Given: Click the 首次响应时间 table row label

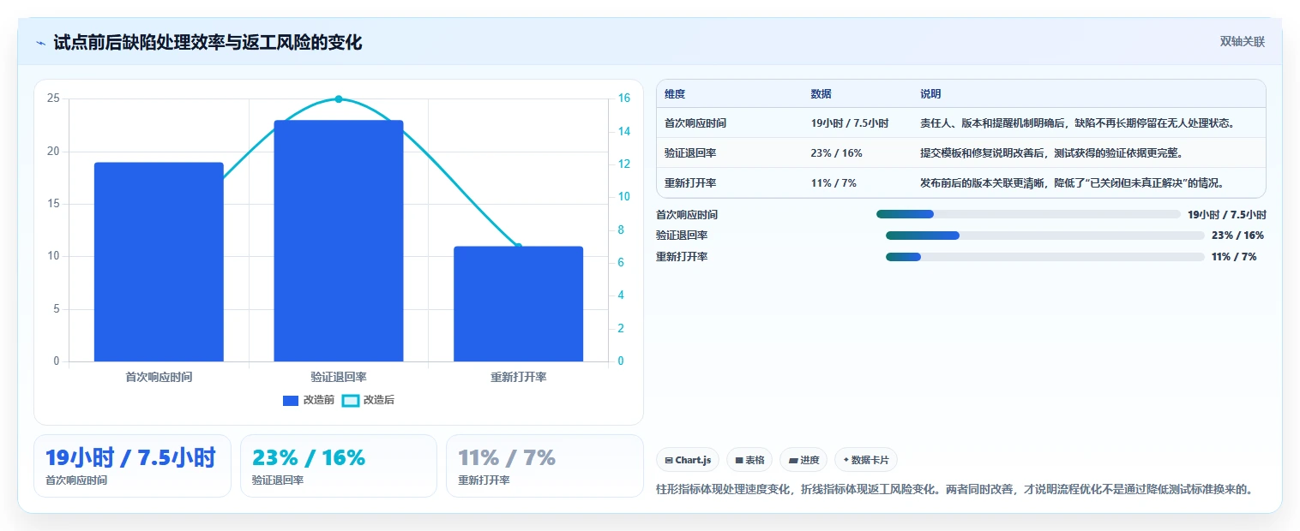Looking at the screenshot, I should coord(695,123).
